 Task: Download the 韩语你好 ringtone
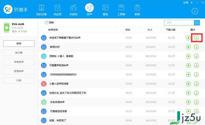(x=196, y=47)
